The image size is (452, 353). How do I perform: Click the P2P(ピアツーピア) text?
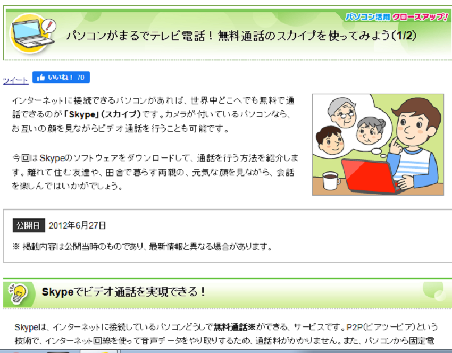(x=380, y=327)
